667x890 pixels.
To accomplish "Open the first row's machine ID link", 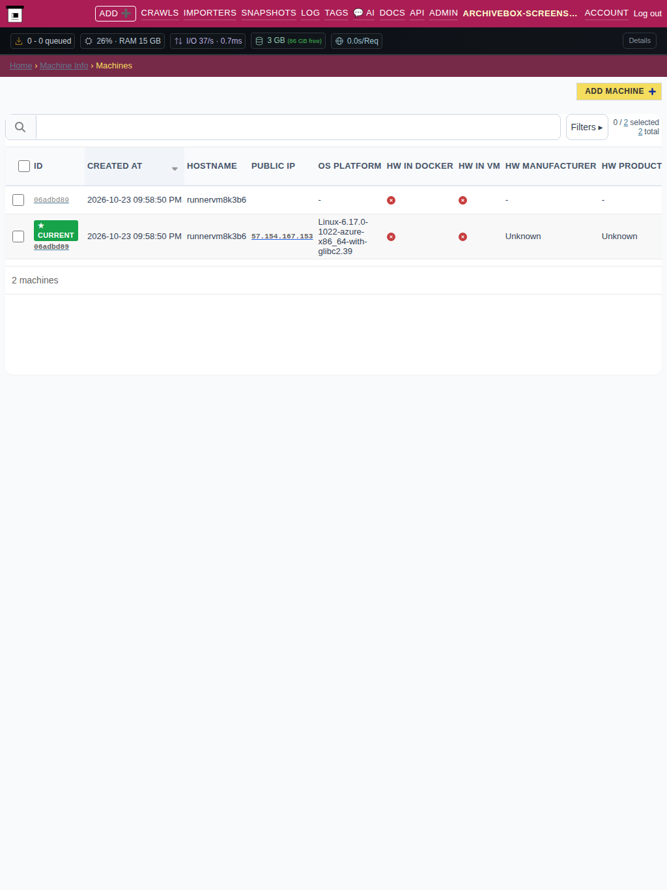I will [x=51, y=200].
